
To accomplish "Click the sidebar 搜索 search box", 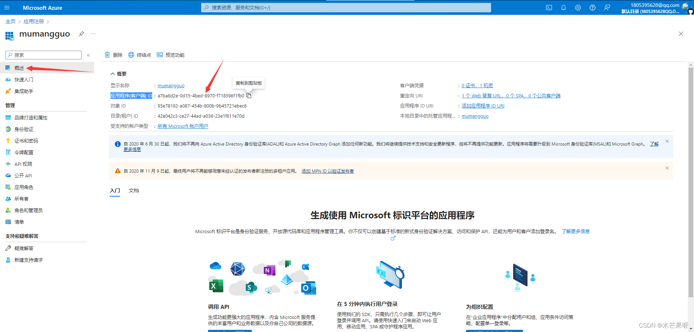I will coord(43,55).
